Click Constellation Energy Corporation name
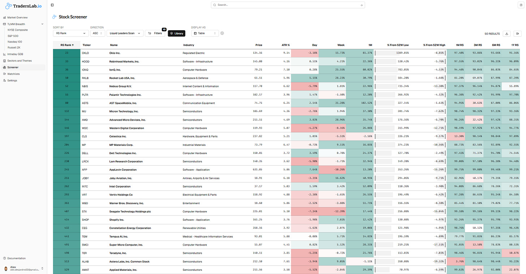 click(130, 228)
